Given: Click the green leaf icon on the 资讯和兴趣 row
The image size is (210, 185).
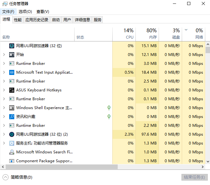Looking at the screenshot, I should pos(109,116).
